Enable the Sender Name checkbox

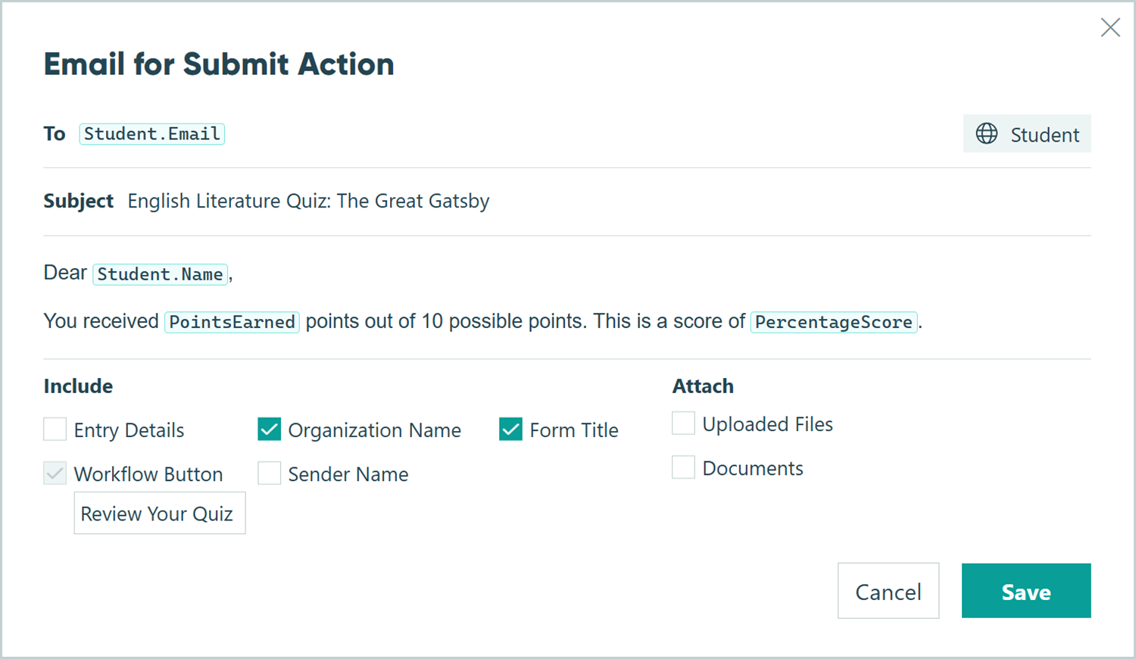click(x=269, y=473)
